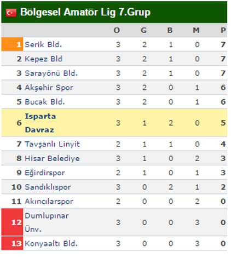Click the orange rank 1 position badge
Viewport: 231px width, 257px height.
12,44
